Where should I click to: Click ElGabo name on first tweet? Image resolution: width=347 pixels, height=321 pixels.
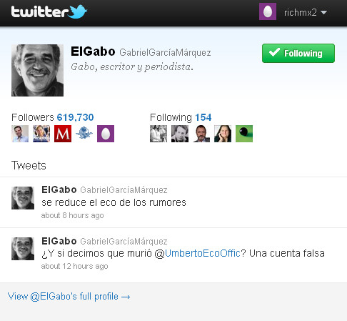(59, 189)
